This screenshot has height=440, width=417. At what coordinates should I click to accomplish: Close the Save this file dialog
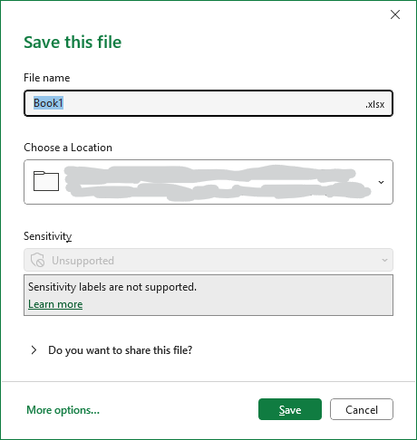click(395, 14)
